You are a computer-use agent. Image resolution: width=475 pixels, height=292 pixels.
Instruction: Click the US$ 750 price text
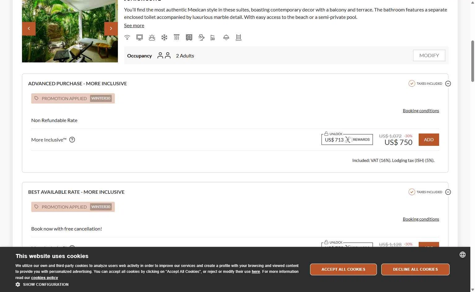(399, 142)
